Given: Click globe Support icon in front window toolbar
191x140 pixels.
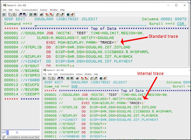Looking at the screenshot, I should point(101,78).
